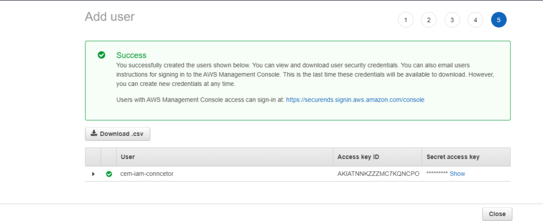The image size is (543, 221).
Task: Expand the cem-iam-conncetor row details
Action: click(x=93, y=174)
